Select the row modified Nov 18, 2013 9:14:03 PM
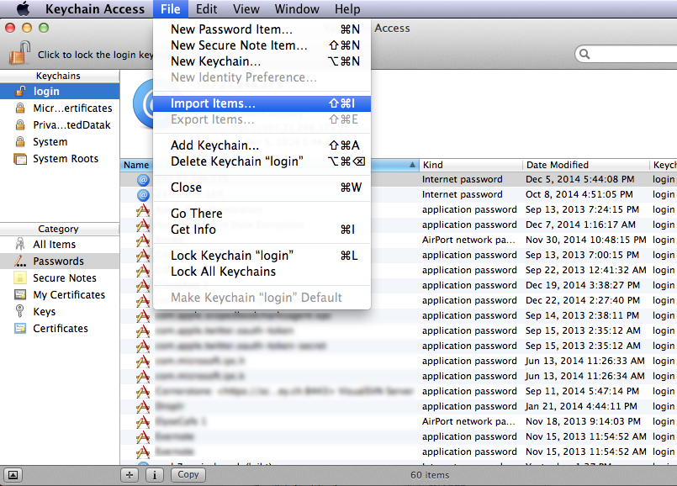Screen dimensions: 677x486 tap(399, 421)
